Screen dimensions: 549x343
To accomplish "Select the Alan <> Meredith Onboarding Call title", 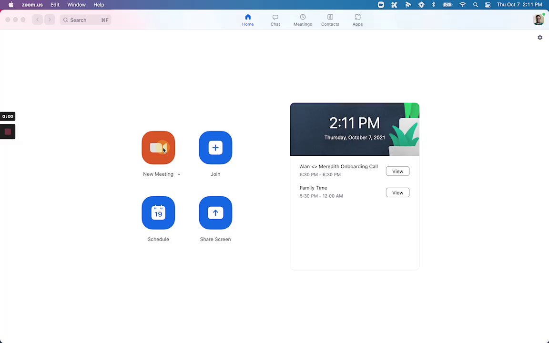I will [x=338, y=167].
